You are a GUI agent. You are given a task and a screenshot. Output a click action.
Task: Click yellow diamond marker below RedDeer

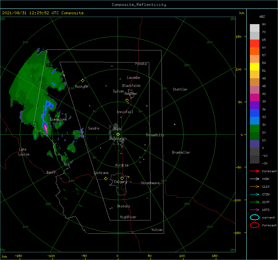click(x=127, y=100)
